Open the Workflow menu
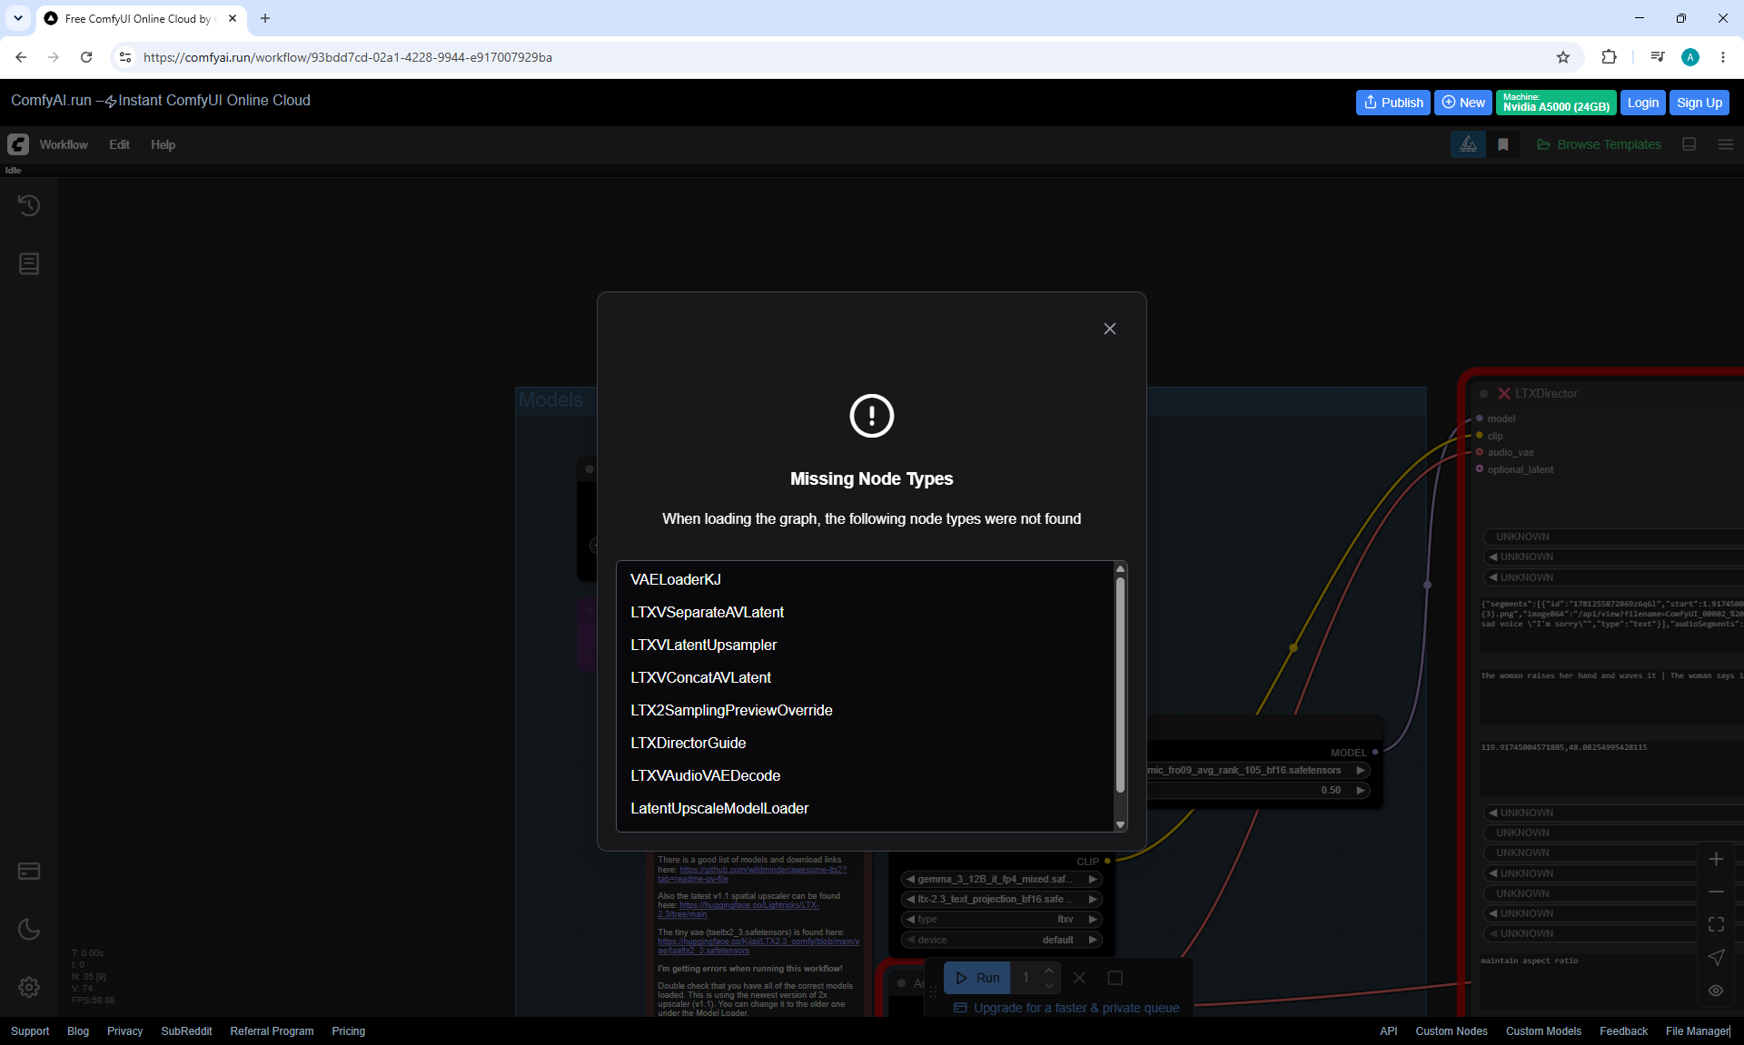This screenshot has height=1045, width=1744. click(64, 144)
